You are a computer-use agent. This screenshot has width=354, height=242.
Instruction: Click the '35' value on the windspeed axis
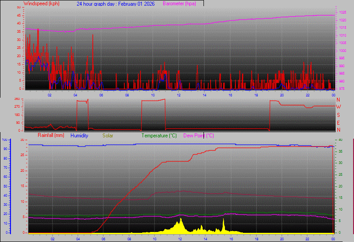click(x=19, y=32)
